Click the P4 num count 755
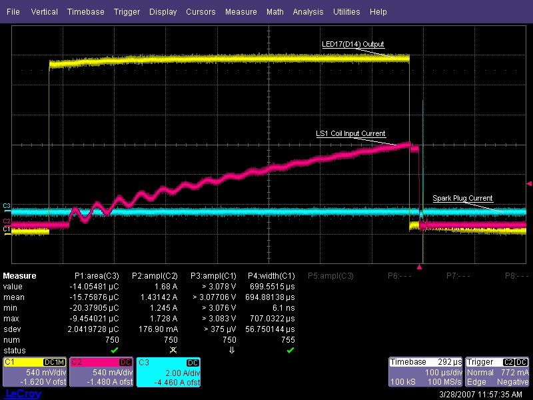 click(288, 340)
